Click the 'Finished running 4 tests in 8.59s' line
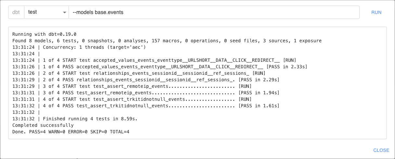This screenshot has height=159, width=395. point(75,119)
